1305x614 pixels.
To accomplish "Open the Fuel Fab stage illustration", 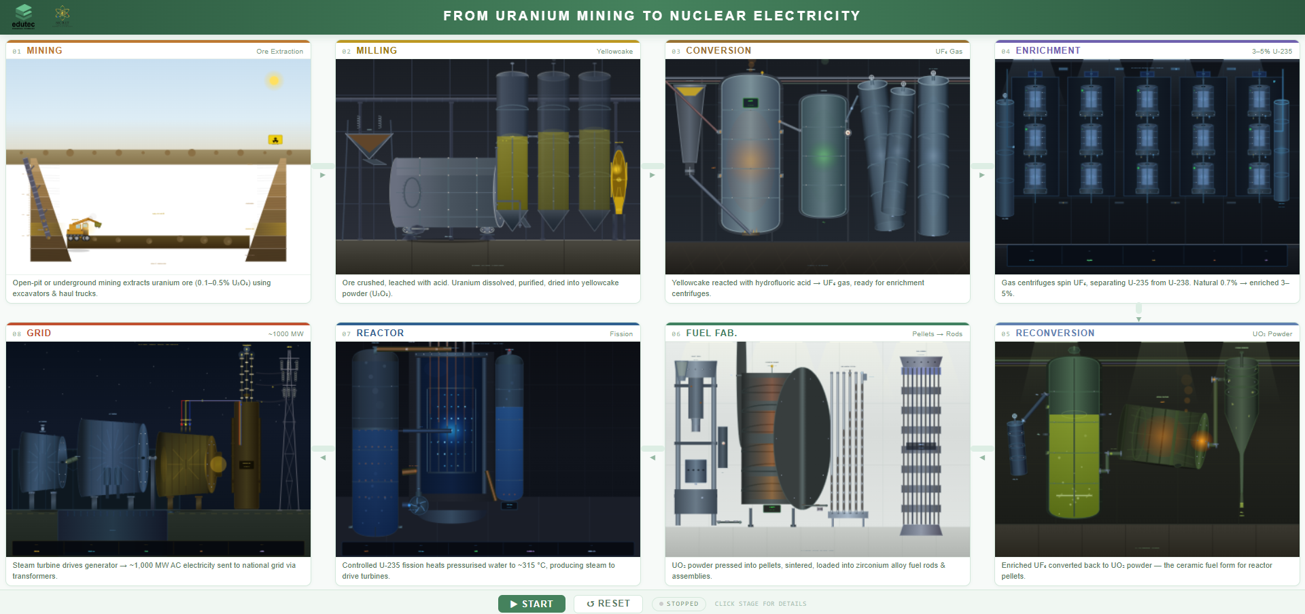I will pos(817,448).
